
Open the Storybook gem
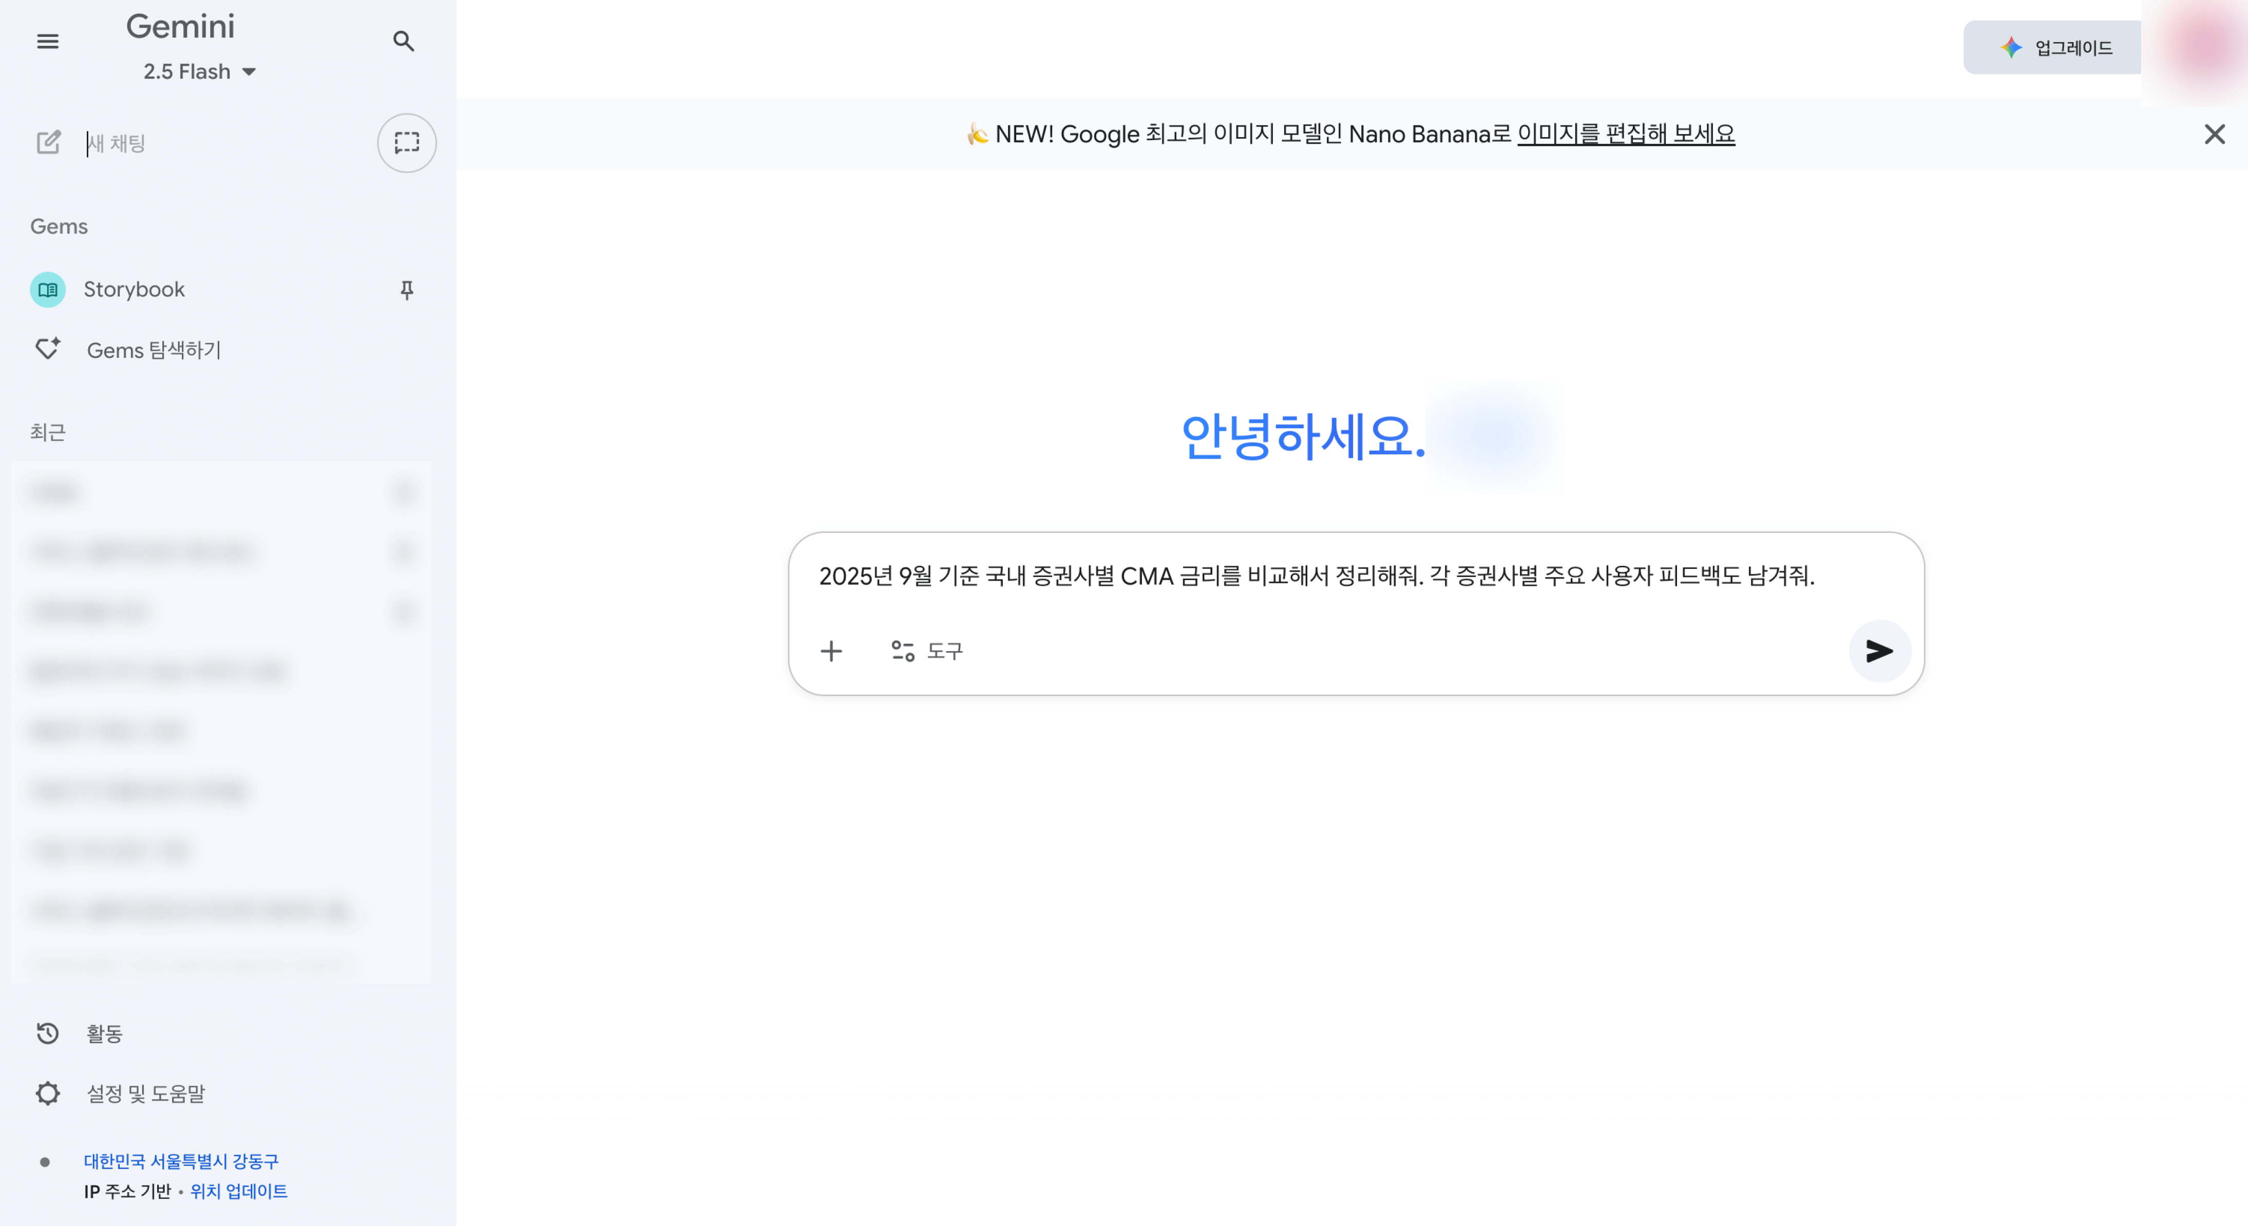[x=135, y=290]
